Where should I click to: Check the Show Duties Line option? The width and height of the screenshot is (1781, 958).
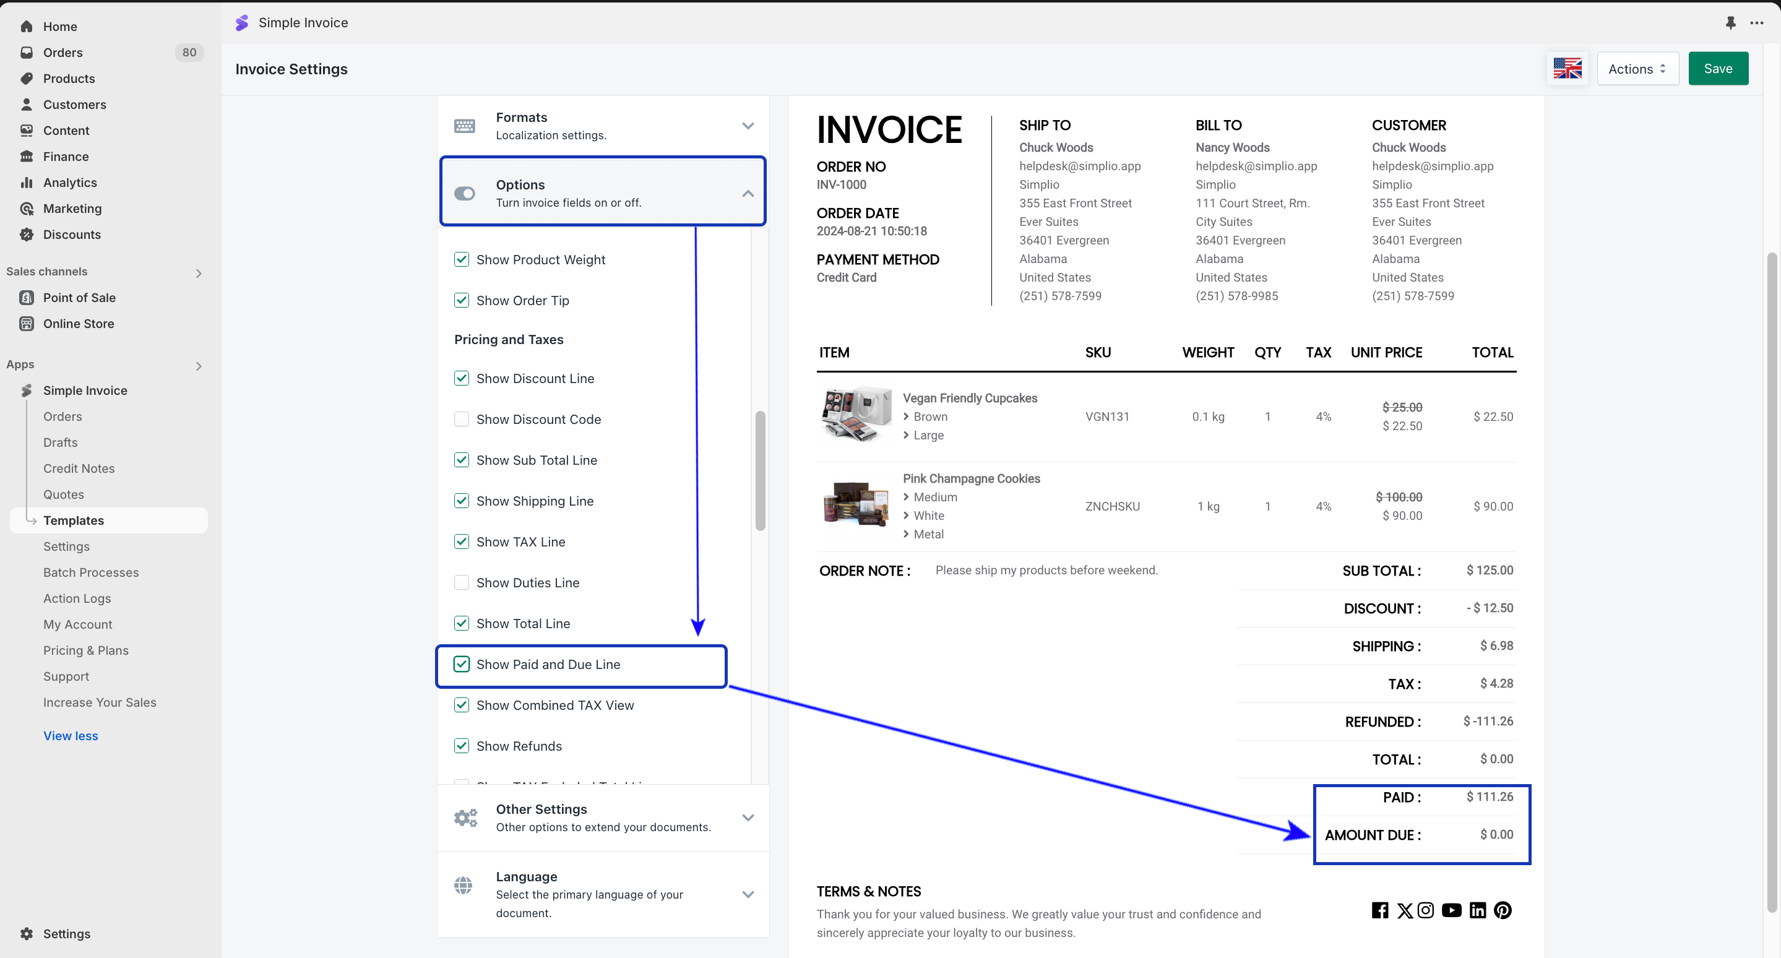tap(461, 582)
